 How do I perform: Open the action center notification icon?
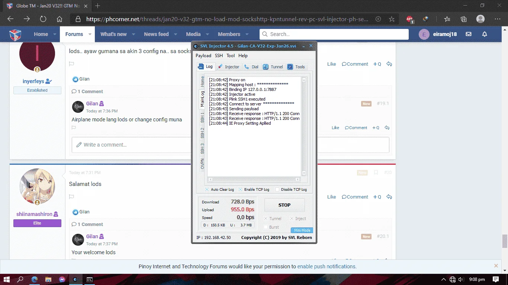496,279
